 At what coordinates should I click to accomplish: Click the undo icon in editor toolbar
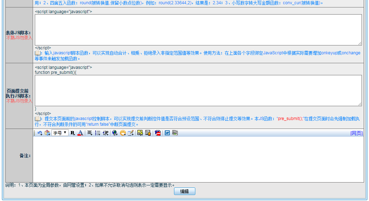(x=40, y=133)
